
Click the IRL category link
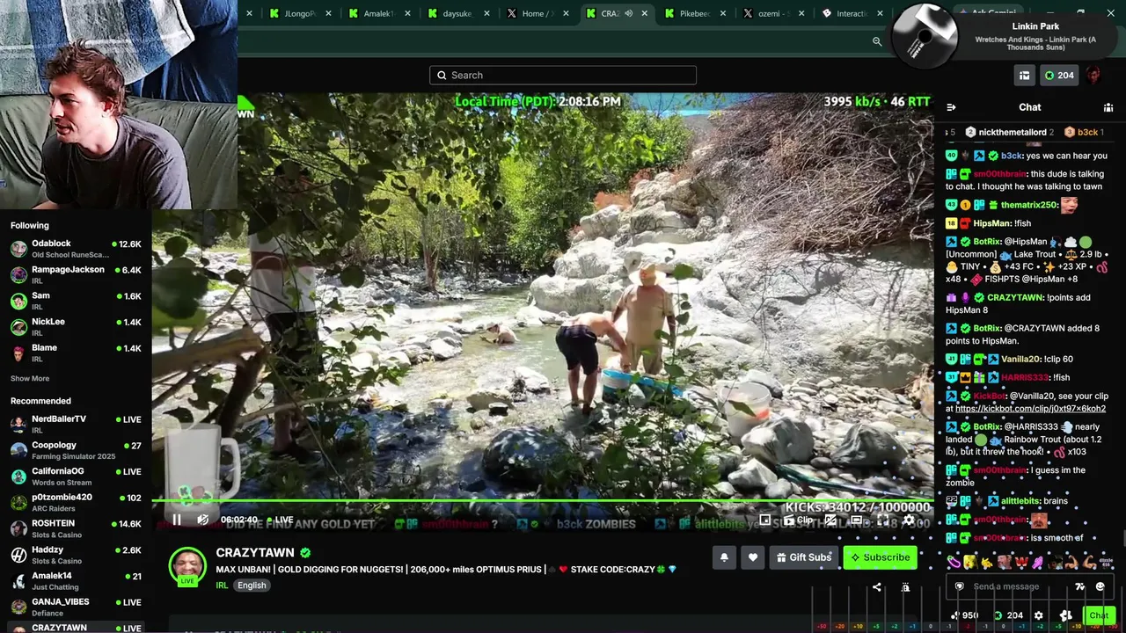222,586
